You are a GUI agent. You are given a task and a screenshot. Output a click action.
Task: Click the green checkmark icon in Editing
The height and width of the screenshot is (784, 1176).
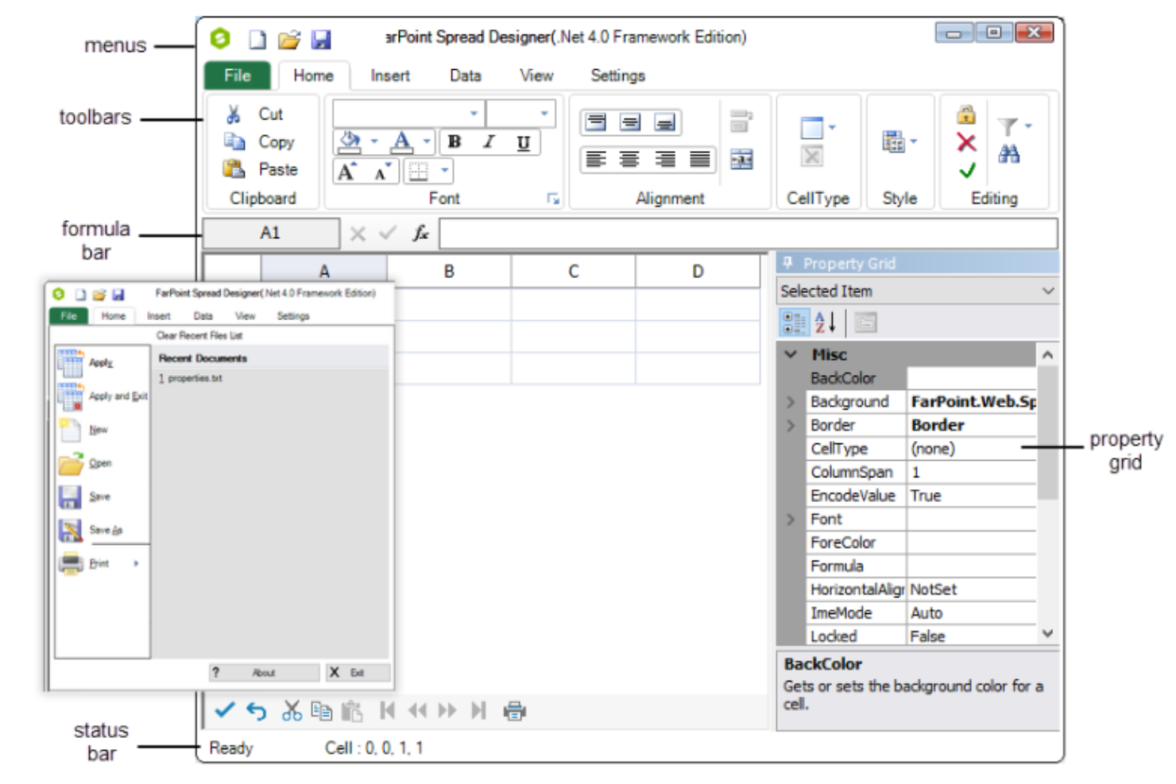pyautogui.click(x=967, y=170)
